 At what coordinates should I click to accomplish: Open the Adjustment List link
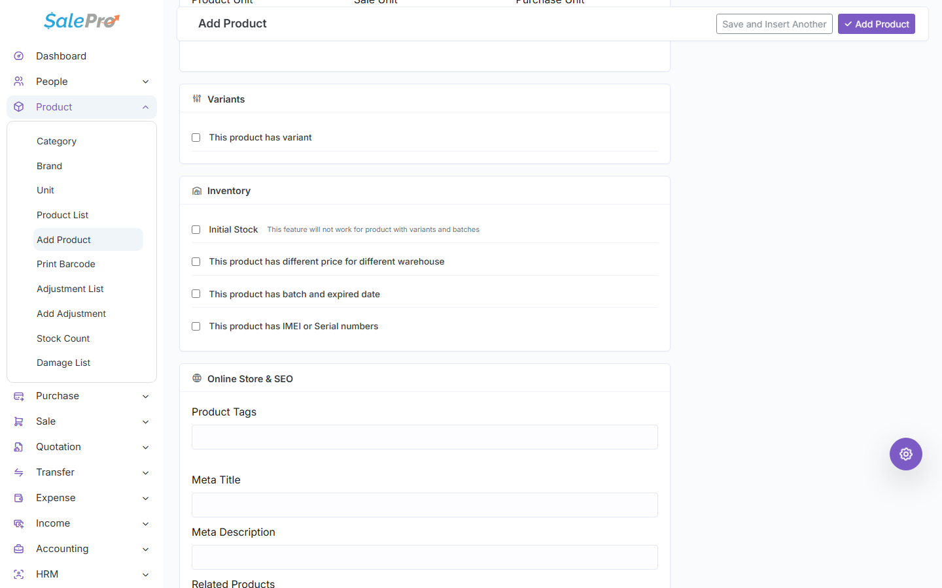(71, 289)
